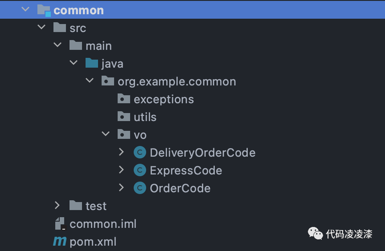
Task: Expand the OrderCode class node
Action: click(x=121, y=188)
